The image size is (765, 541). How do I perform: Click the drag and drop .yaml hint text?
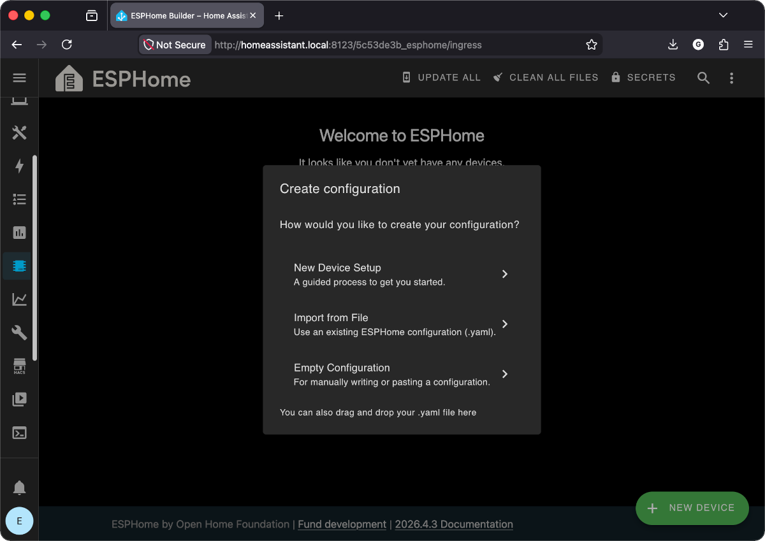tap(378, 412)
